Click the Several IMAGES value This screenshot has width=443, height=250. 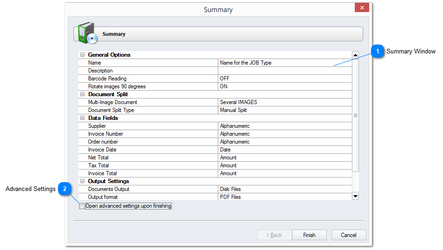point(239,102)
